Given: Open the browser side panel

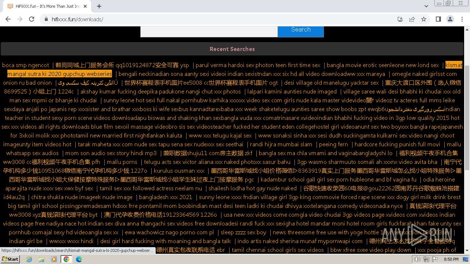Looking at the screenshot, I should pos(438,19).
